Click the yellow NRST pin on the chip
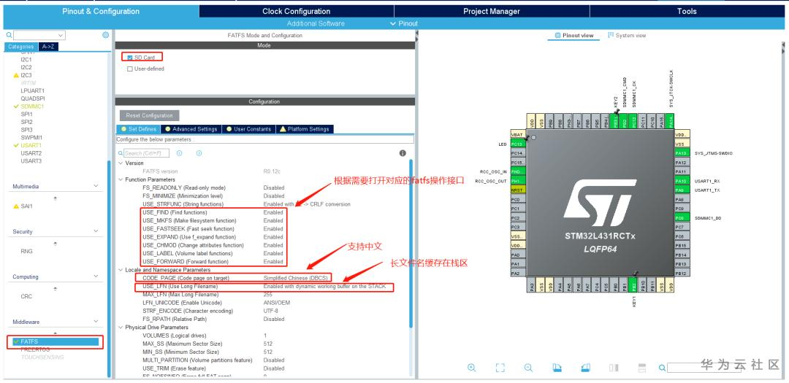Screen dimensions: 789x383 click(518, 190)
